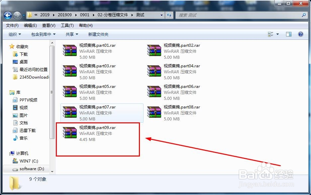The image size is (311, 195).
Task: Expand the view options dropdown arrow
Action: [277, 34]
